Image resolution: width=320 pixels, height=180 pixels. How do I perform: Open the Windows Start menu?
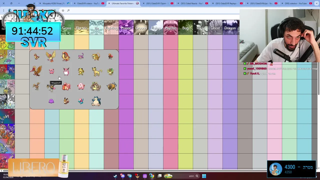pyautogui.click(x=204, y=176)
